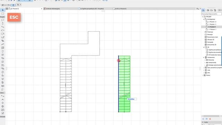Collapse the PROJEKT tree root

(x=203, y=17)
